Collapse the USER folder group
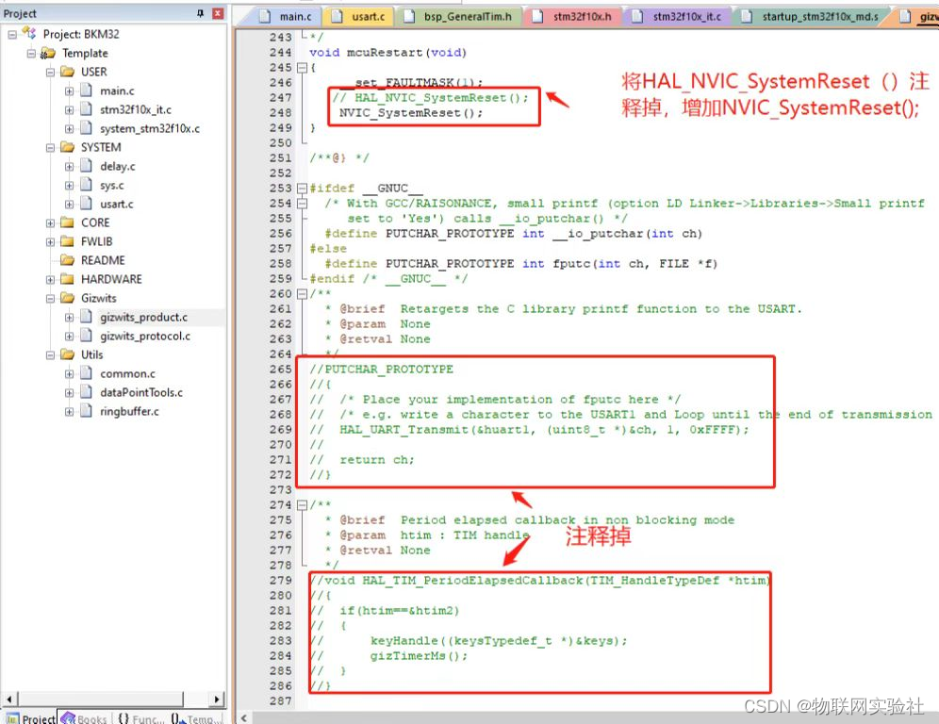The image size is (939, 724). 50,72
